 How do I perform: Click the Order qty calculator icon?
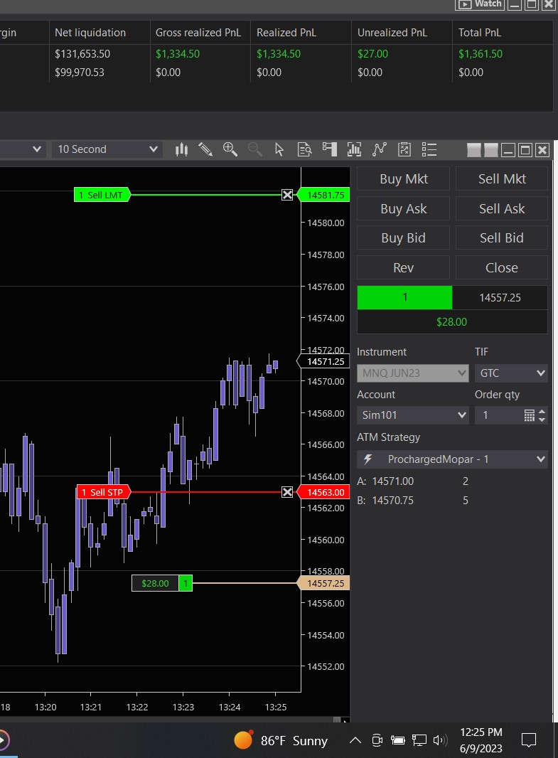[x=530, y=415]
